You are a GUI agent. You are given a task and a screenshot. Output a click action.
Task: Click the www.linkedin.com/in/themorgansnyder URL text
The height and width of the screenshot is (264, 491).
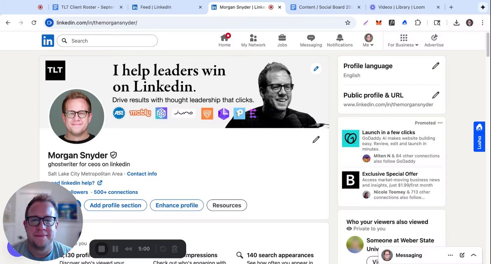pyautogui.click(x=388, y=104)
